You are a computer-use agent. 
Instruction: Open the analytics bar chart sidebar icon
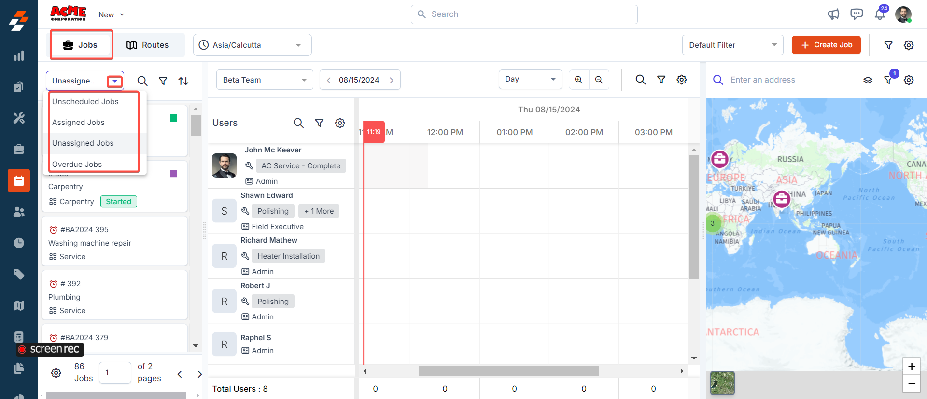click(x=19, y=56)
